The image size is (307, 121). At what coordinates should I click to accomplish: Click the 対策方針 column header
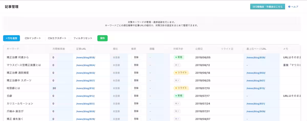point(178,49)
